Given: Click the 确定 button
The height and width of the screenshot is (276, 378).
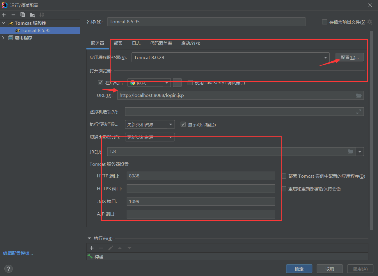Looking at the screenshot, I should point(299,269).
